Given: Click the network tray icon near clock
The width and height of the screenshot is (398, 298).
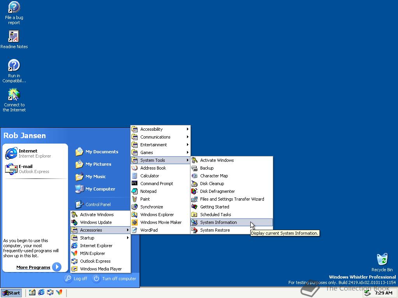Looking at the screenshot, I should [x=367, y=293].
